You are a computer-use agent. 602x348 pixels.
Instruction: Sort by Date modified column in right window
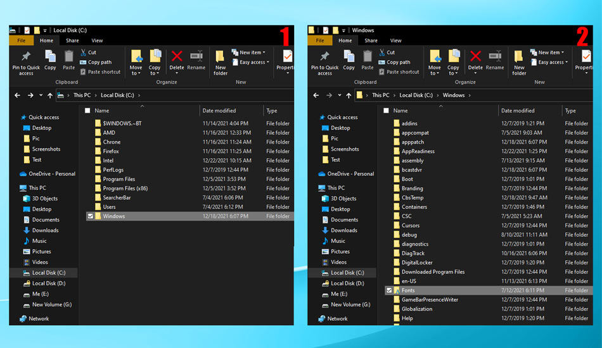(x=518, y=111)
